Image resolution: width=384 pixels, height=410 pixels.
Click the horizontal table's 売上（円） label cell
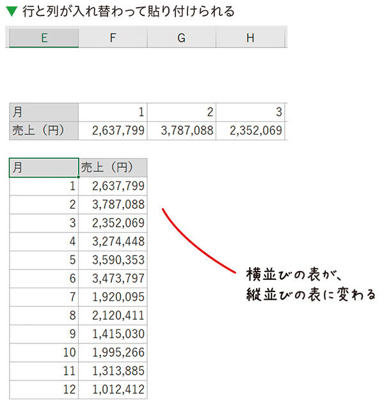44,131
